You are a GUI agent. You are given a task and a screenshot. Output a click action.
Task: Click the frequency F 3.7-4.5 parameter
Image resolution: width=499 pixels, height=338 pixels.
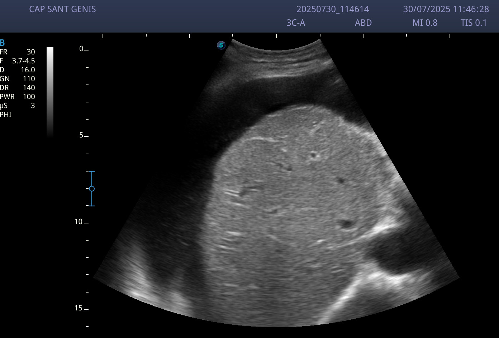tap(18, 61)
